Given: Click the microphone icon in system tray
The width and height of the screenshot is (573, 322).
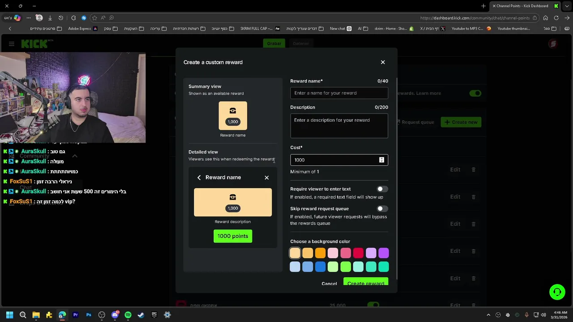Looking at the screenshot, I should tap(526, 315).
